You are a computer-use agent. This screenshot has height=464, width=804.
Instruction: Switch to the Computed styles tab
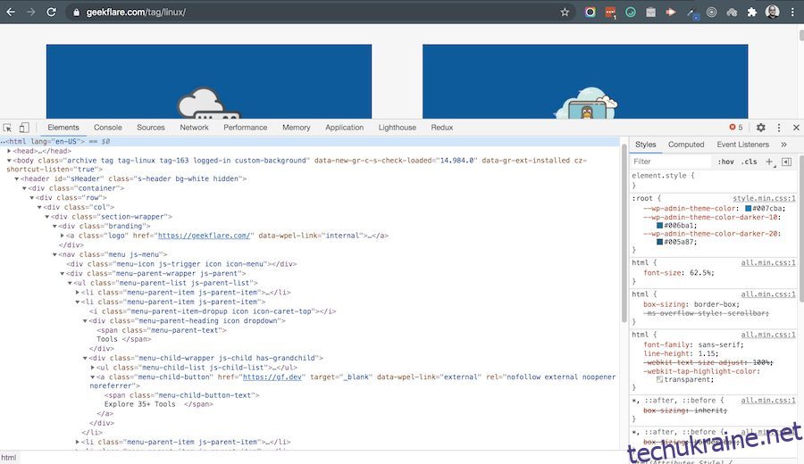coord(686,145)
